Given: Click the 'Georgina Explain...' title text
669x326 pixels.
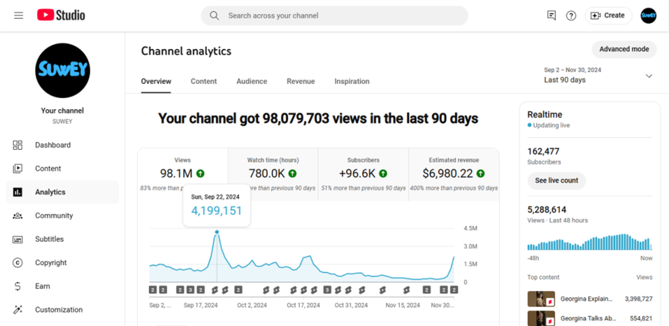Looking at the screenshot, I should tap(586, 299).
